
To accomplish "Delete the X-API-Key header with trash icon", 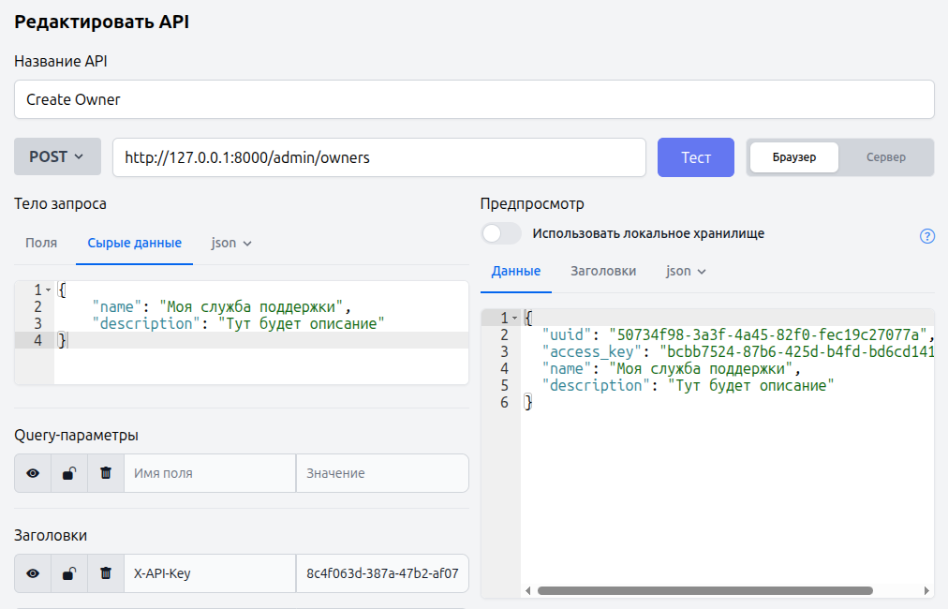I will coord(106,573).
